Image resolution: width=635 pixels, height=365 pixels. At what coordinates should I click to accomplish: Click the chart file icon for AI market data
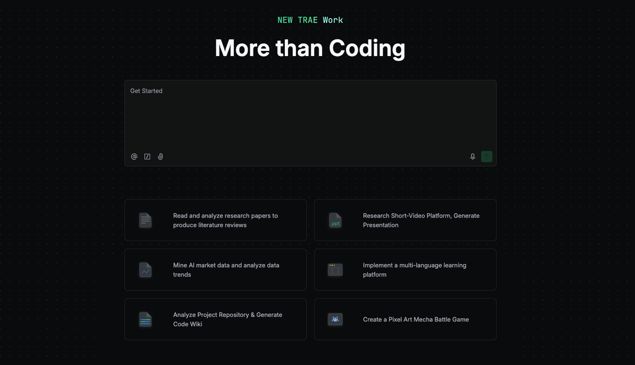[146, 270]
